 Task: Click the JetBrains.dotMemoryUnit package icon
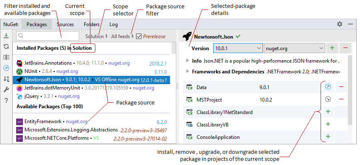(x=19, y=88)
